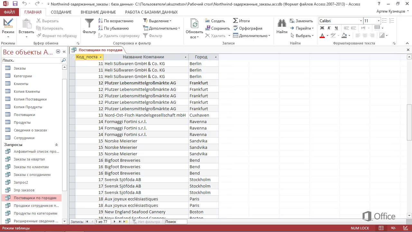Viewport: 412px width, 232px height.
Task: Toggle underline Ч formatting
Action: [336, 28]
